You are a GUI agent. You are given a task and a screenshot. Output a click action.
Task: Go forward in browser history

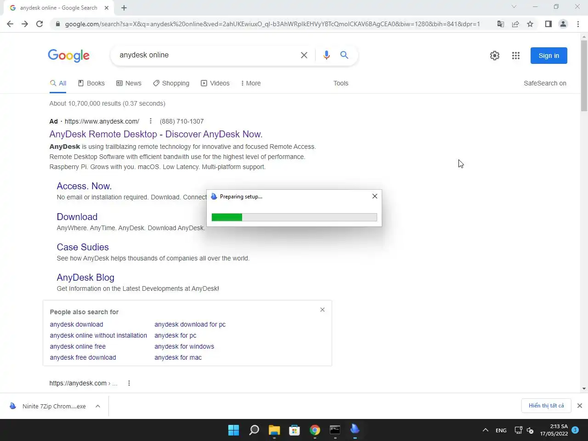(25, 24)
